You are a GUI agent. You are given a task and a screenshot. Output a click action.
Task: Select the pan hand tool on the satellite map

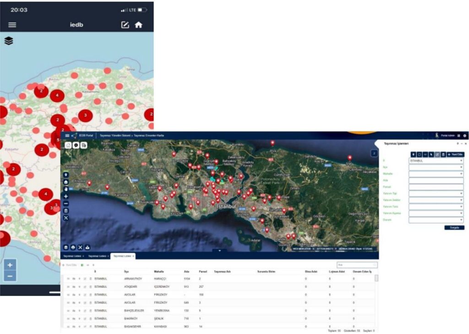pyautogui.click(x=66, y=189)
